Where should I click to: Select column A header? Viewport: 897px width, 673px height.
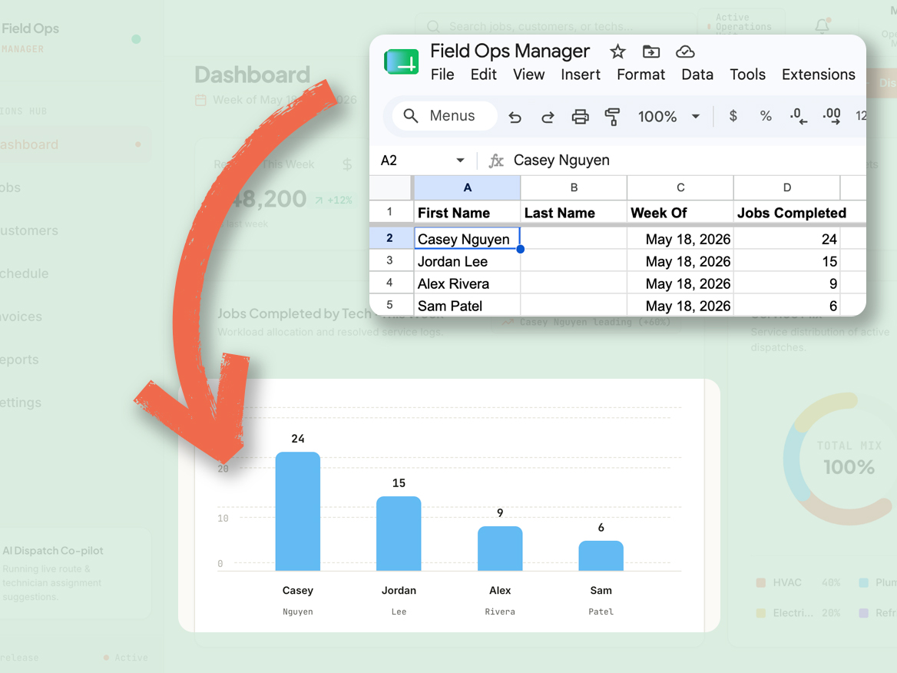coord(467,187)
